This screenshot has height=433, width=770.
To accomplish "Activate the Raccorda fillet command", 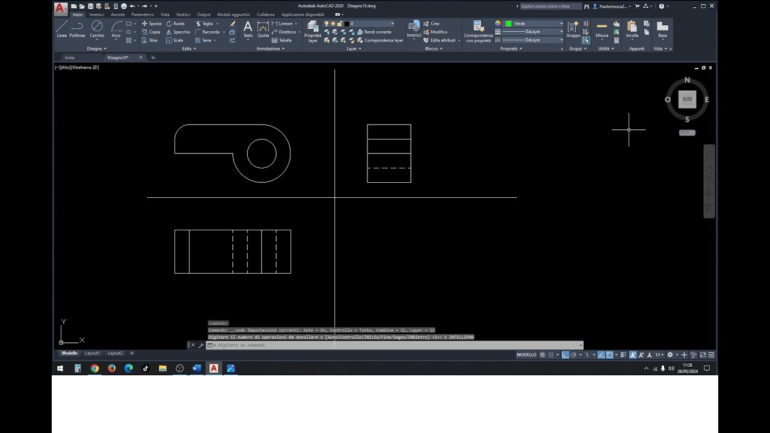I will click(208, 32).
